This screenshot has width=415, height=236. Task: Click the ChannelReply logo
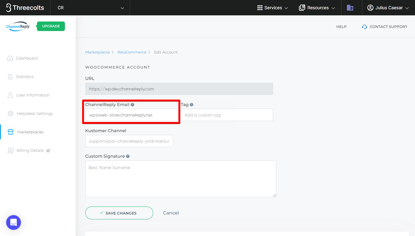[18, 26]
